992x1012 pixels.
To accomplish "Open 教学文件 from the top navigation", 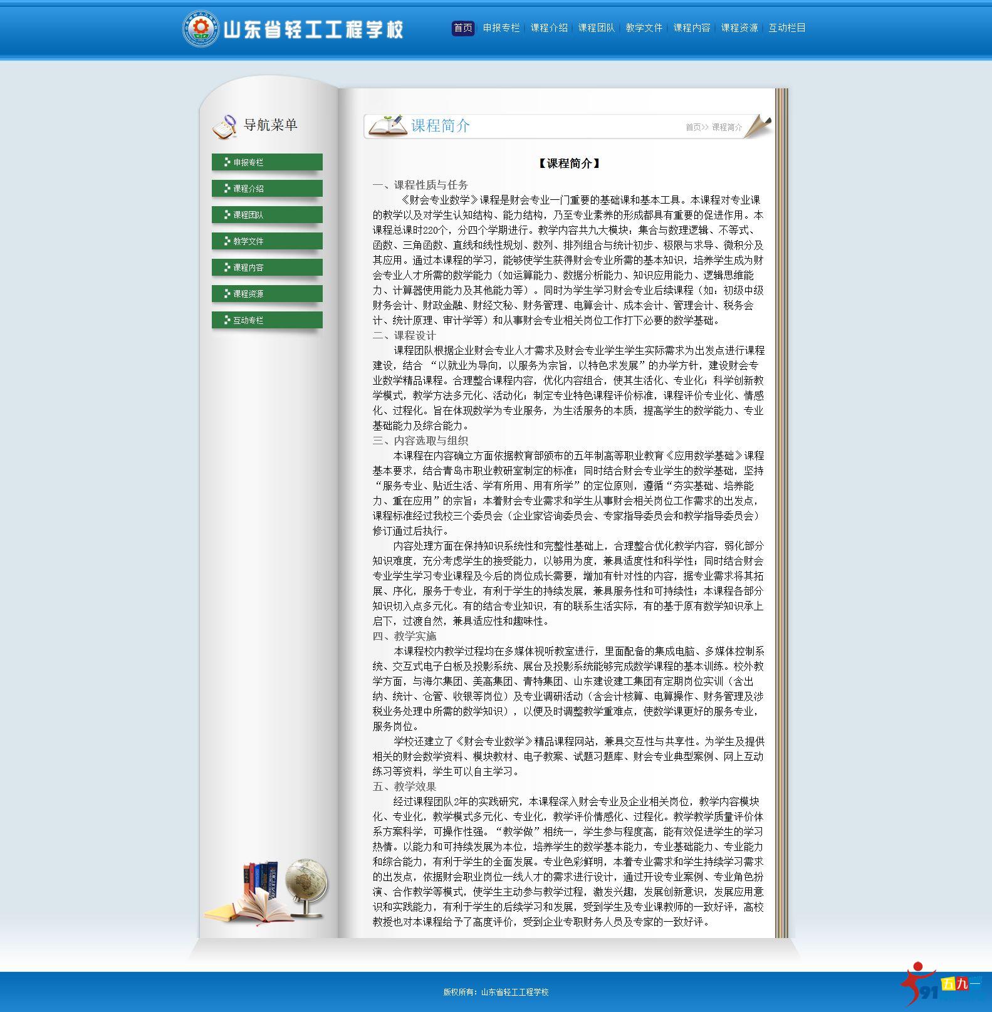I will click(644, 28).
